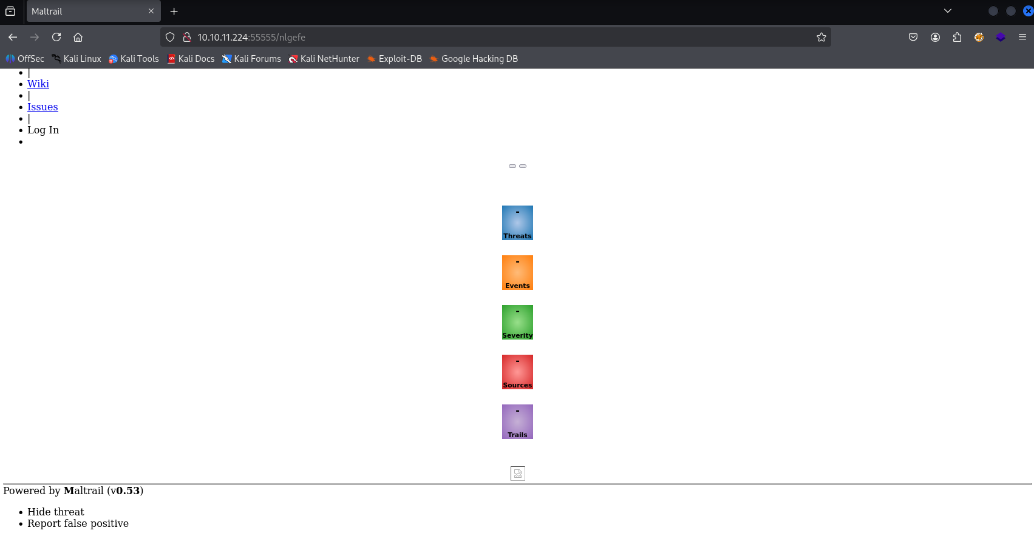Open the Kali Forums bookmark
This screenshot has height=536, width=1034.
[251, 59]
